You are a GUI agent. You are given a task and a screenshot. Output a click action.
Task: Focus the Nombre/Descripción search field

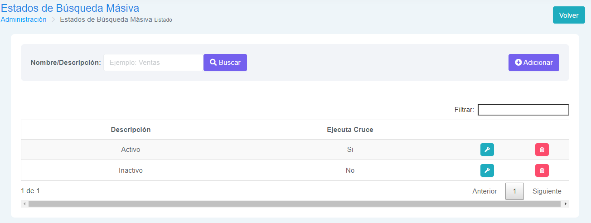click(153, 63)
